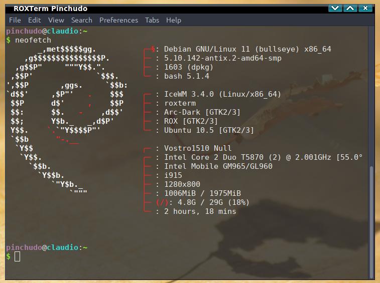380x283 pixels.
Task: Click the Intel Core 2 Duo CPU line
Action: pyautogui.click(x=263, y=157)
